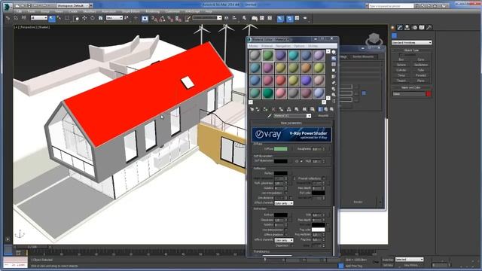Screen dimensions: 482x271
Task: Collapse the Object Type rollout
Action: tap(411, 50)
